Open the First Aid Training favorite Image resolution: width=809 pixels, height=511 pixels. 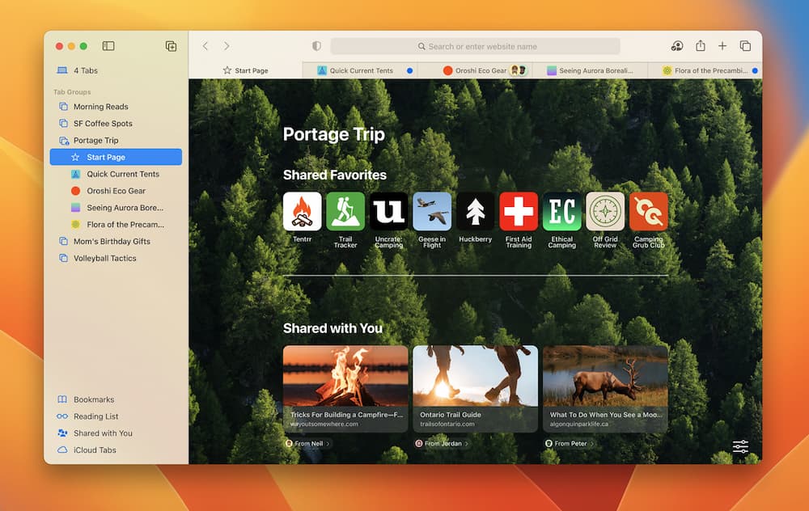(x=519, y=211)
